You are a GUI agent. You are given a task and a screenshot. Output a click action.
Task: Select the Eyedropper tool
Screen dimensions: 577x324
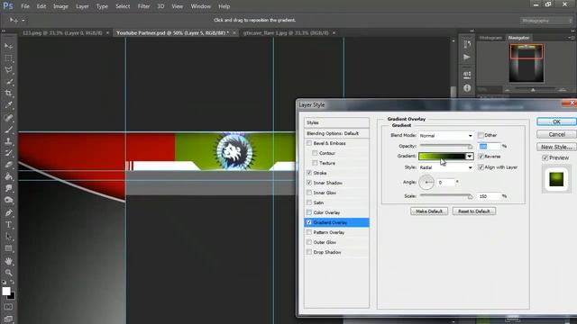click(x=8, y=105)
